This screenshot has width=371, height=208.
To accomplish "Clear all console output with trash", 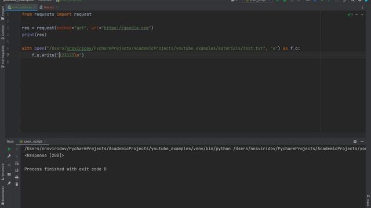I will coord(17,184).
